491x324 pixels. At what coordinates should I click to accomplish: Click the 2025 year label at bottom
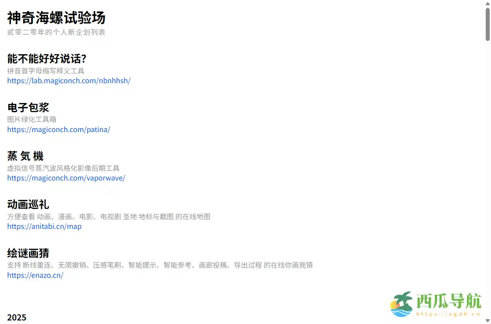click(17, 317)
